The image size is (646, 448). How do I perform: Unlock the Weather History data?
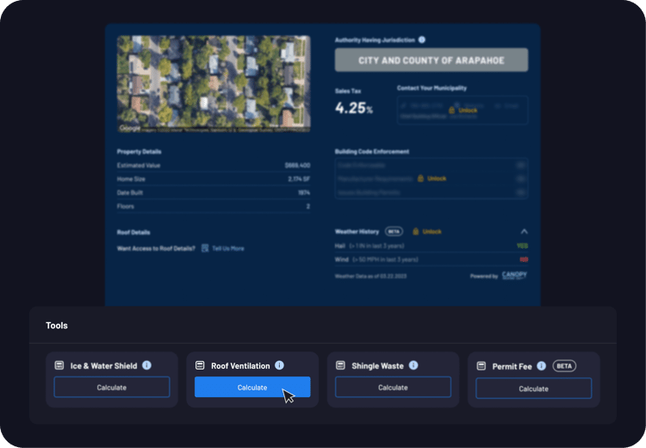[427, 231]
